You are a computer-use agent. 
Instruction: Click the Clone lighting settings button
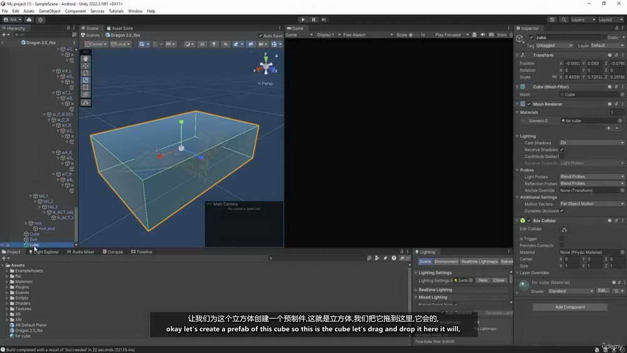(x=498, y=280)
